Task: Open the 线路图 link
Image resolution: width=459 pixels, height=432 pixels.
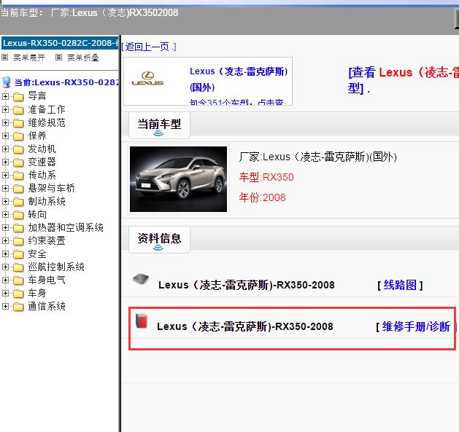Action: [x=400, y=285]
